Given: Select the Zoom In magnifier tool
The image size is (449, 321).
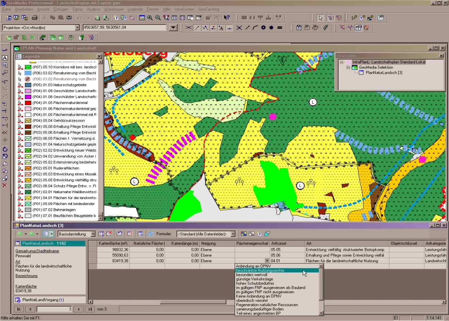Looking at the screenshot, I should 150,18.
